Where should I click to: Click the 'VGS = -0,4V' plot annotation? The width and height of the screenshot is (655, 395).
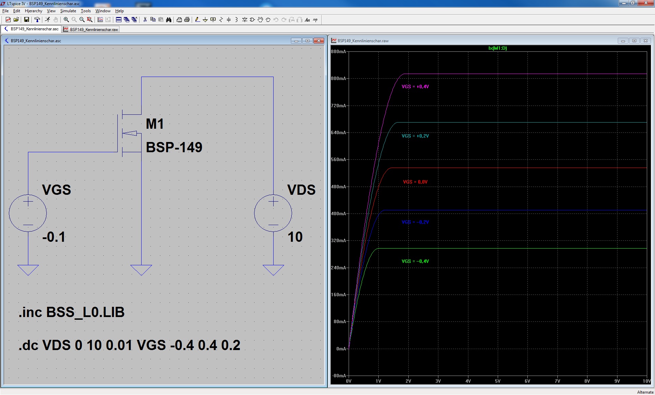(415, 262)
